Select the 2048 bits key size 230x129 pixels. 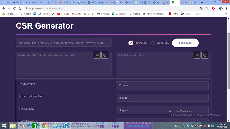coord(153,43)
